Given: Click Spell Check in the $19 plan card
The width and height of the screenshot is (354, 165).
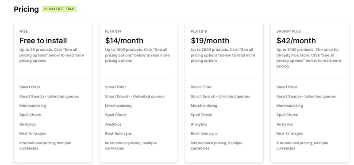Looking at the screenshot, I should [201, 115].
